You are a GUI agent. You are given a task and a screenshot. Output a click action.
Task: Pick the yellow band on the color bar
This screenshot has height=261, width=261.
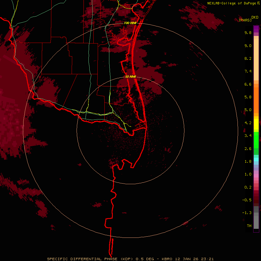(x=256, y=124)
